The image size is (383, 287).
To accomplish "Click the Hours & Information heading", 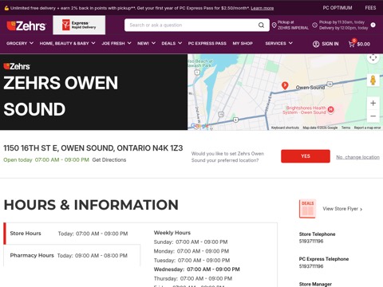I will click(x=91, y=205).
